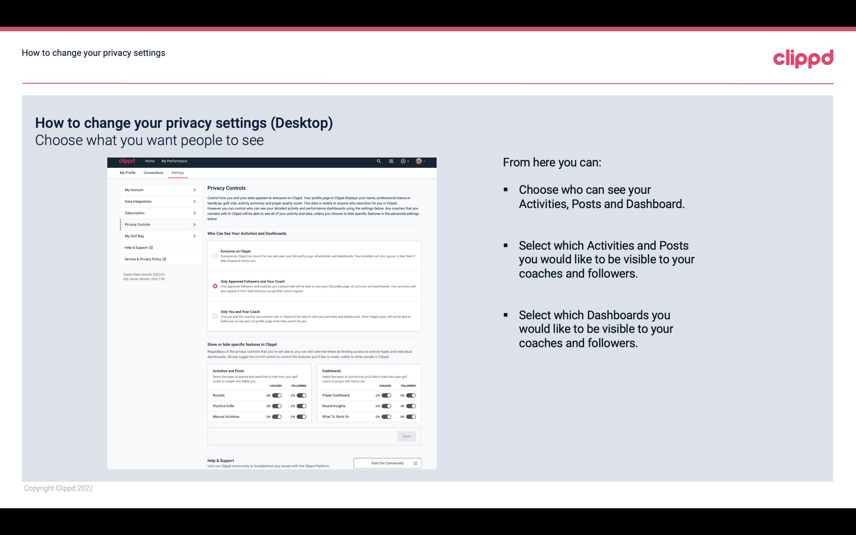
Task: Open the My Profile tab
Action: pos(127,172)
